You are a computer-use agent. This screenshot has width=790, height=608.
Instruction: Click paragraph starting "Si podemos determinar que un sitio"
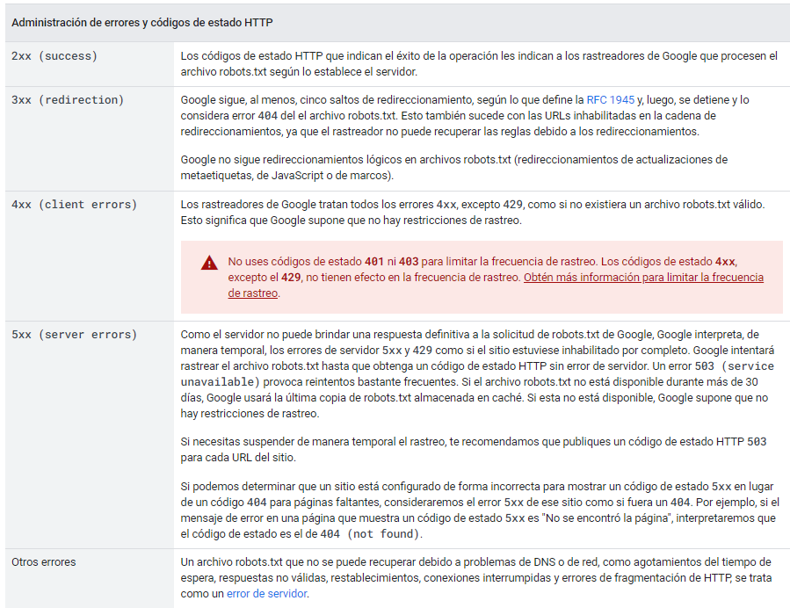[479, 510]
